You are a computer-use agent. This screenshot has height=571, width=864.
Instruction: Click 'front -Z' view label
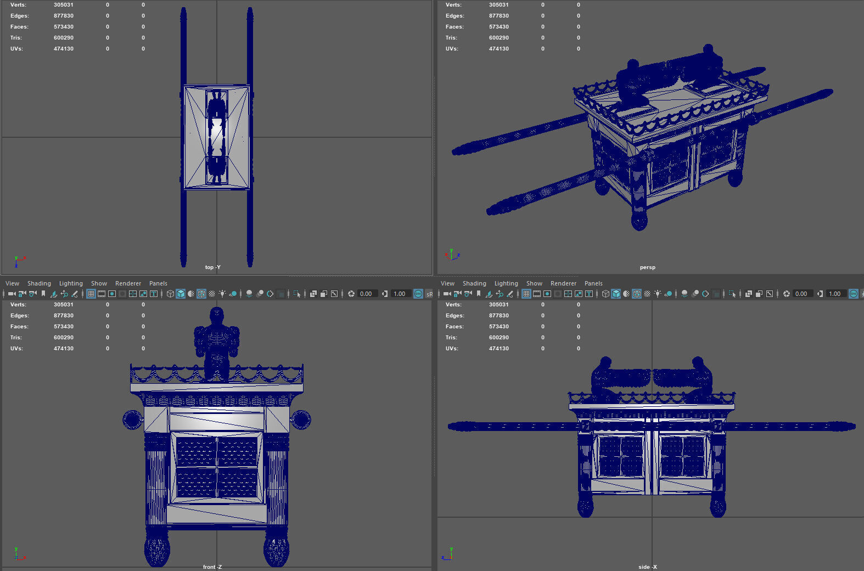point(212,567)
